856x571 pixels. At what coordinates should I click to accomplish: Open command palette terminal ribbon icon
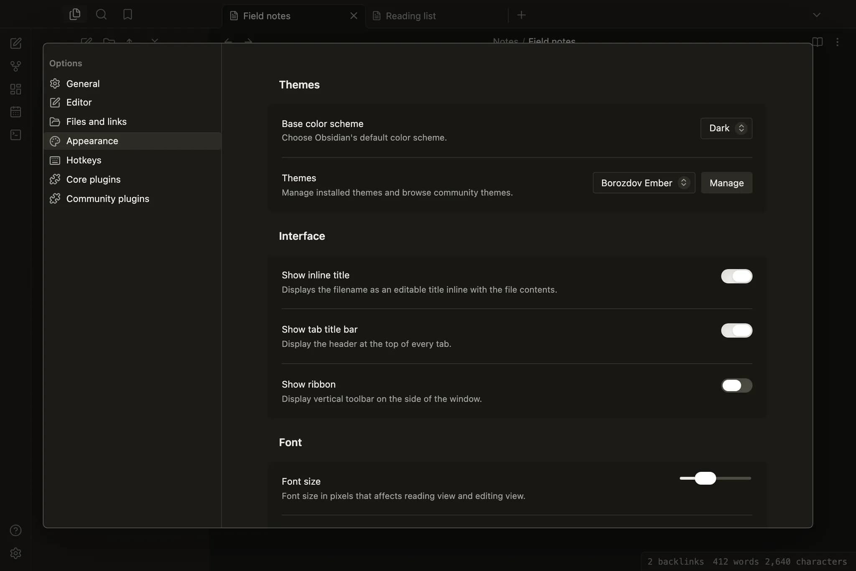point(15,135)
